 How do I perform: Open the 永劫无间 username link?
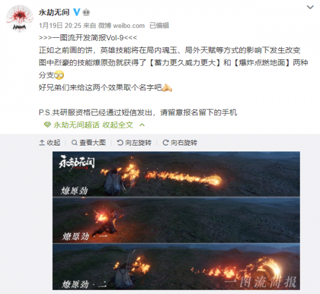[54, 12]
